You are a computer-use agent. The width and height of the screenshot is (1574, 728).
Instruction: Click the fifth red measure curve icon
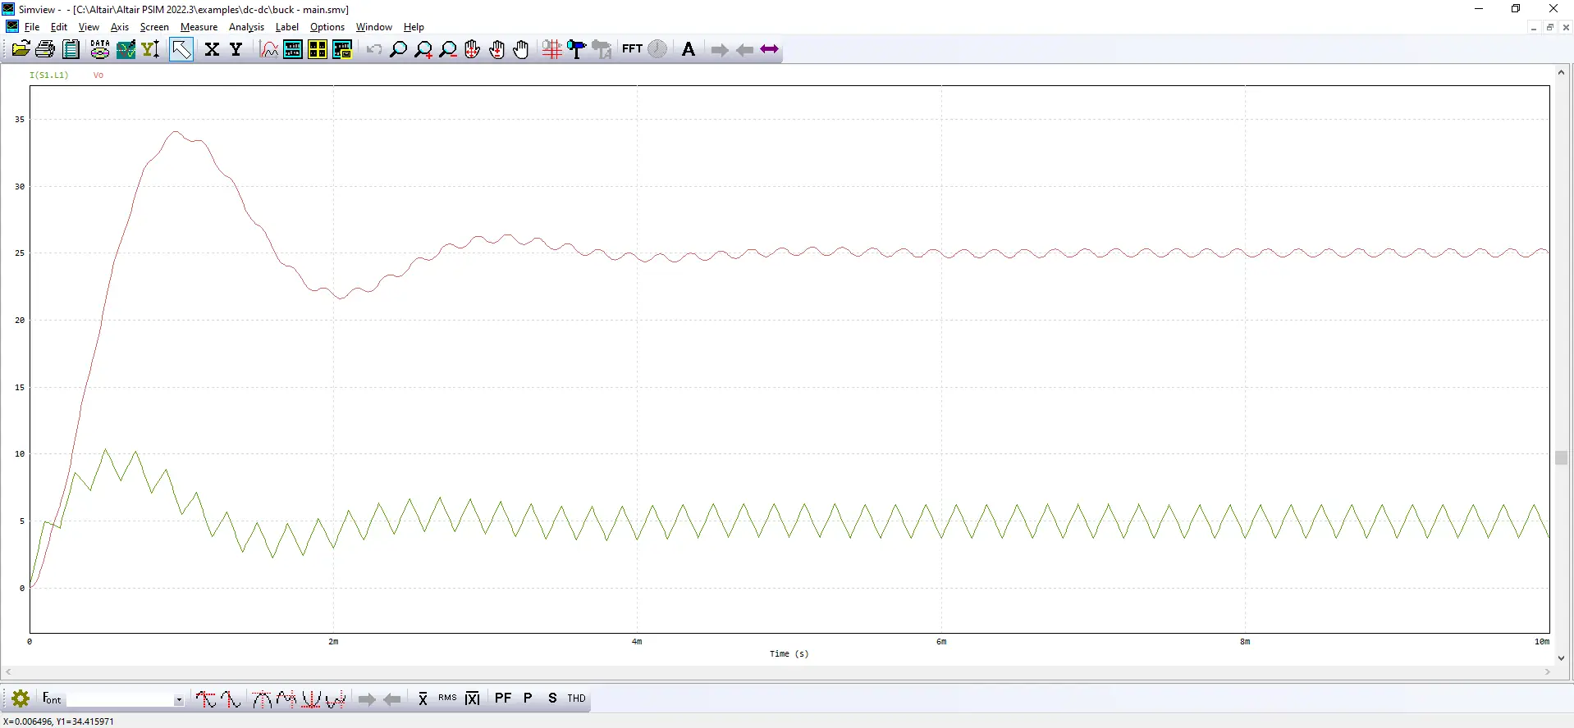(x=311, y=698)
